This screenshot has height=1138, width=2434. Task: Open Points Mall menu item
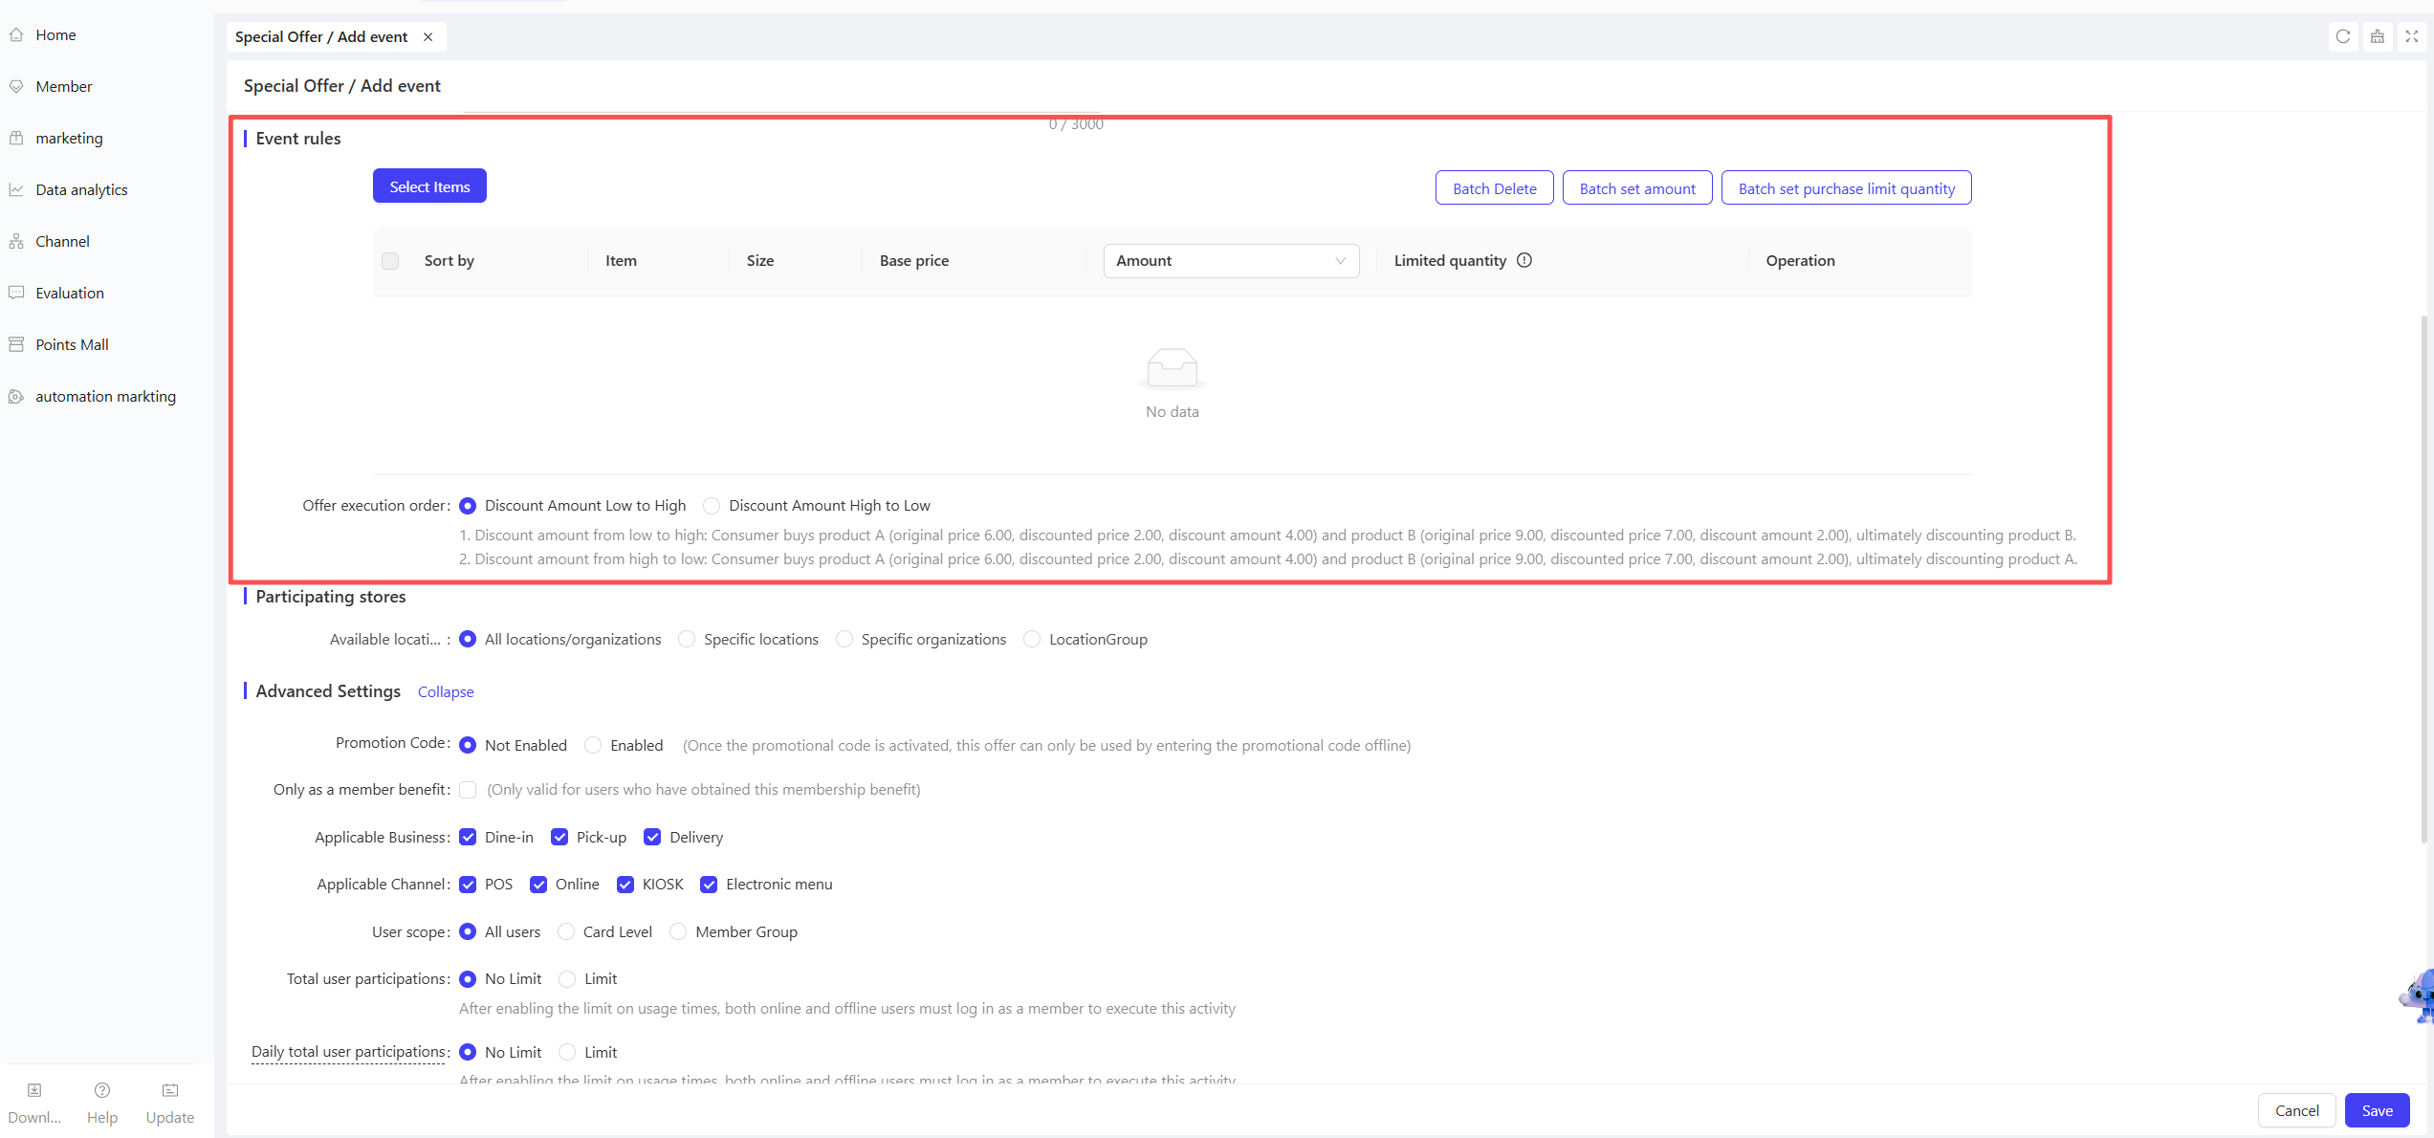point(72,344)
